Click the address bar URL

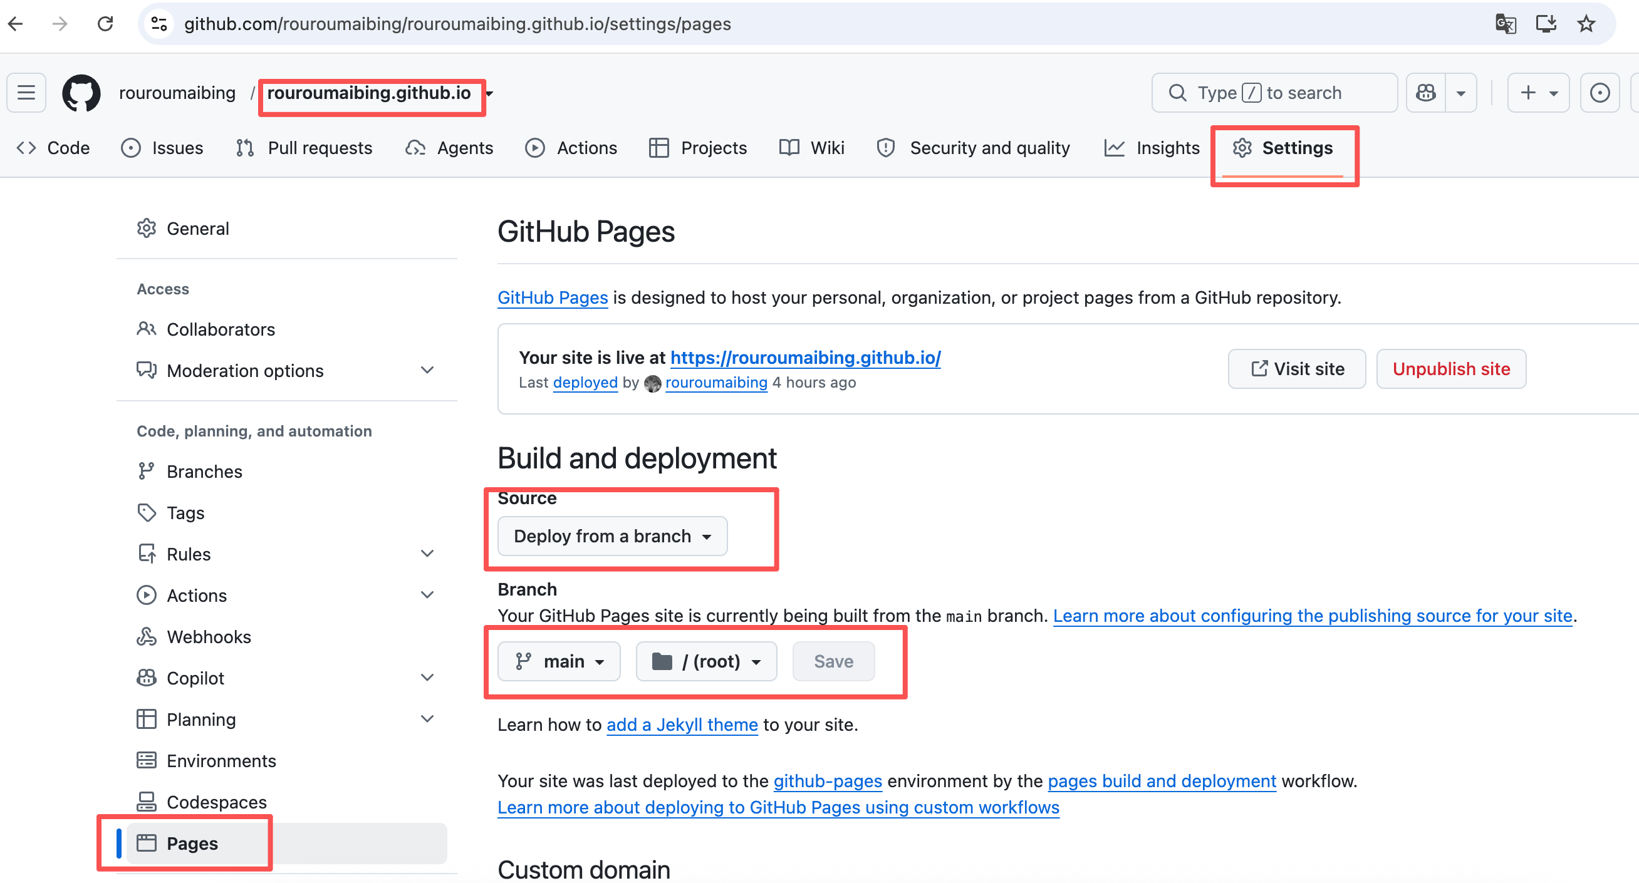point(457,24)
